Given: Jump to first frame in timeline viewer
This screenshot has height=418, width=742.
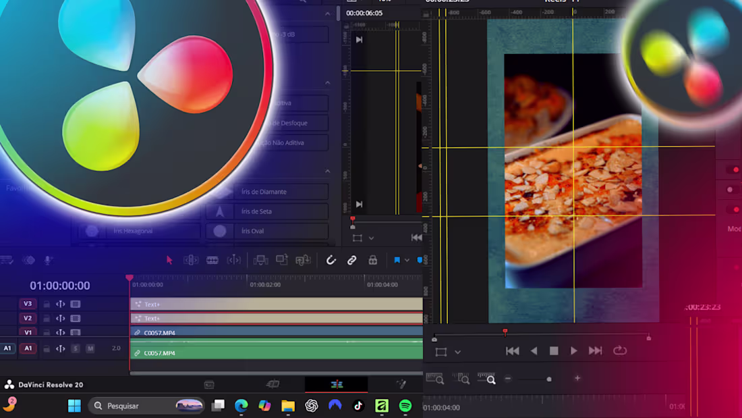Looking at the screenshot, I should pyautogui.click(x=513, y=350).
